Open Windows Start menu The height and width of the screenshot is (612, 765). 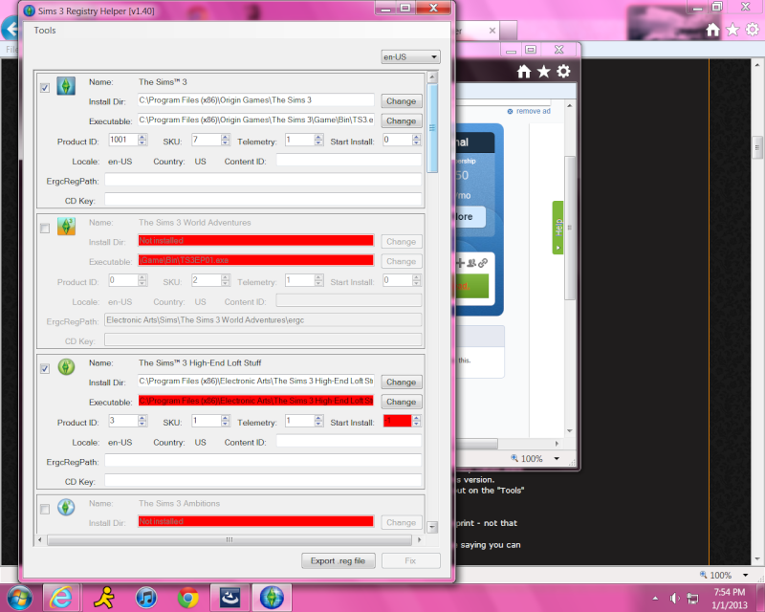click(x=19, y=598)
